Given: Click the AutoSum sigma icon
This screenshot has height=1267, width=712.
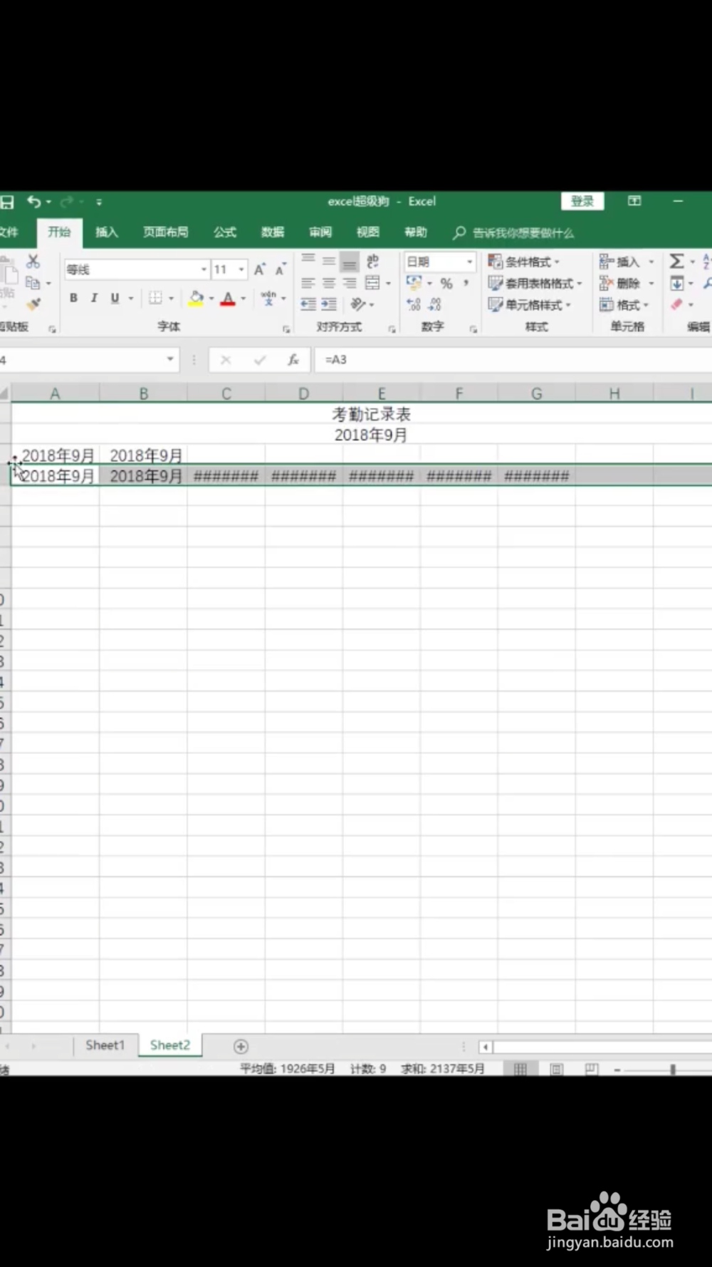Looking at the screenshot, I should [676, 262].
